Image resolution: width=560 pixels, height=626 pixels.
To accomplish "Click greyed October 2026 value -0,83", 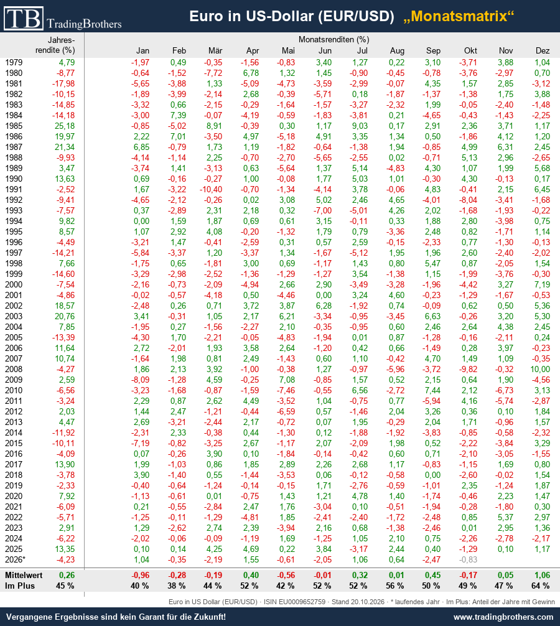I will tap(468, 559).
